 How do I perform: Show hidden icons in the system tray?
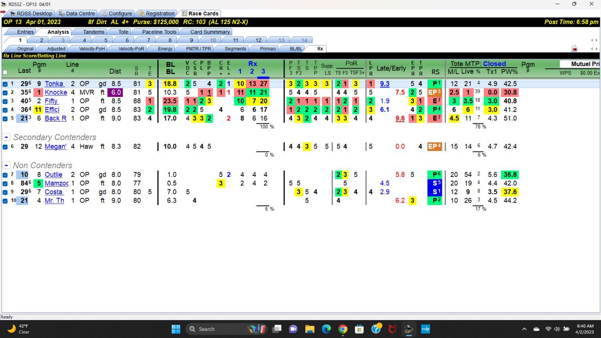point(524,329)
